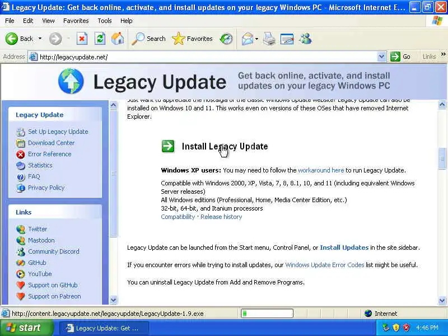Open the Messenger toolbar icon
Screen dimensions: 448x336
[x=305, y=39]
